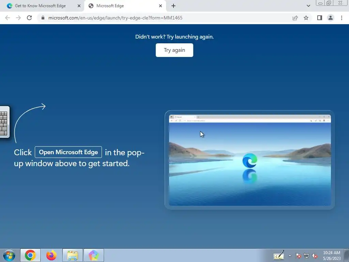Open Action Center flag icon
This screenshot has height=262, width=349.
[x=298, y=256]
